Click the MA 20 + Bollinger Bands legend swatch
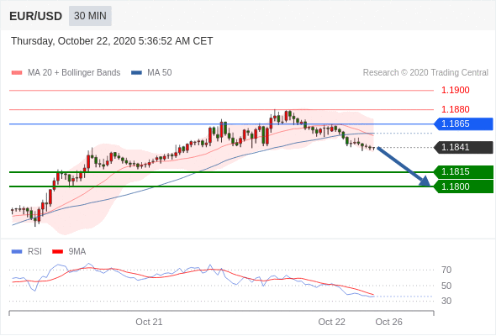496x336 pixels. tap(17, 73)
